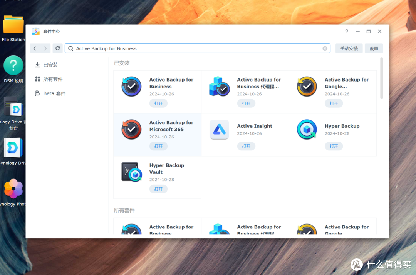Click the Active Backup for Business package icon
This screenshot has height=275, width=416.
coord(131,87)
